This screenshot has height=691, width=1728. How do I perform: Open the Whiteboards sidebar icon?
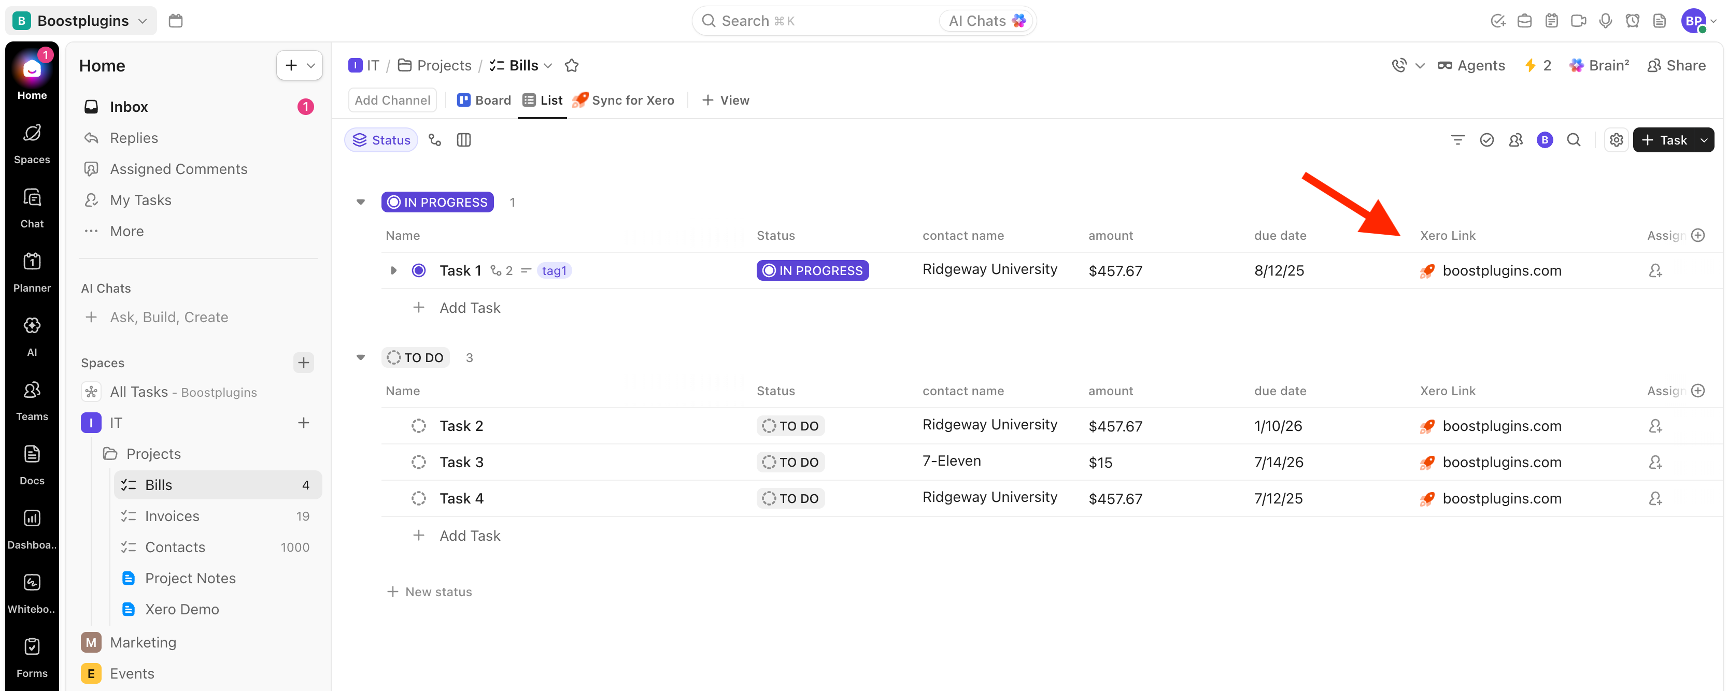click(32, 593)
